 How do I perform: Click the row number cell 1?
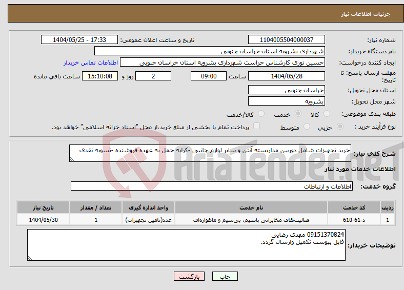pos(388,220)
